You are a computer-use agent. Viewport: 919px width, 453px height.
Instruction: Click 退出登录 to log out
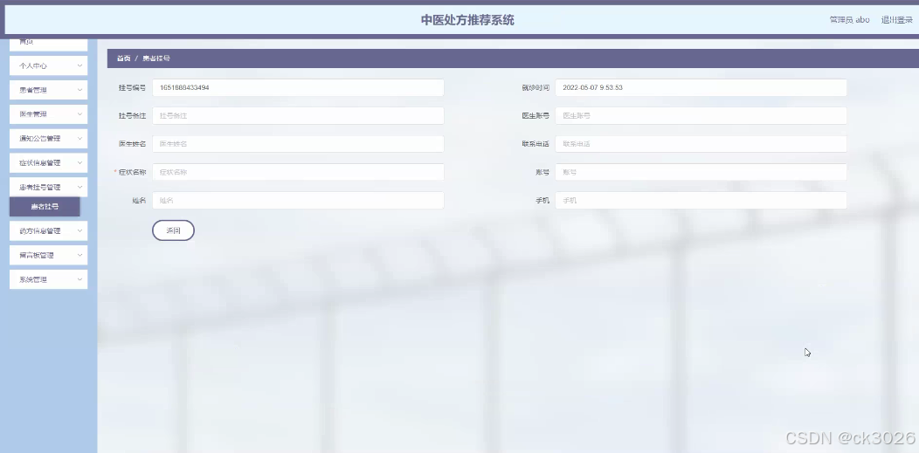897,20
